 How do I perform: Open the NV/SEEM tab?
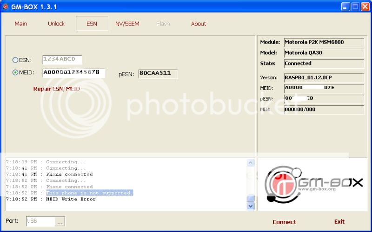pos(127,24)
